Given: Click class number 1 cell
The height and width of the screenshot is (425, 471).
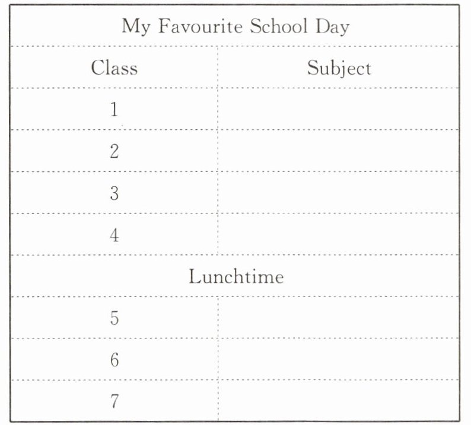Looking at the screenshot, I should pyautogui.click(x=114, y=110).
